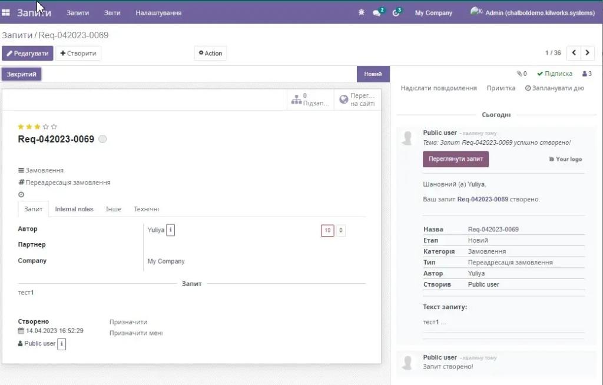Go to previous record with the left arrow
603x385 pixels.
click(x=574, y=52)
